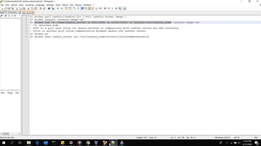The width and height of the screenshot is (261, 146).
Task: Click the Close All toolbar icon
Action: [20, 9]
